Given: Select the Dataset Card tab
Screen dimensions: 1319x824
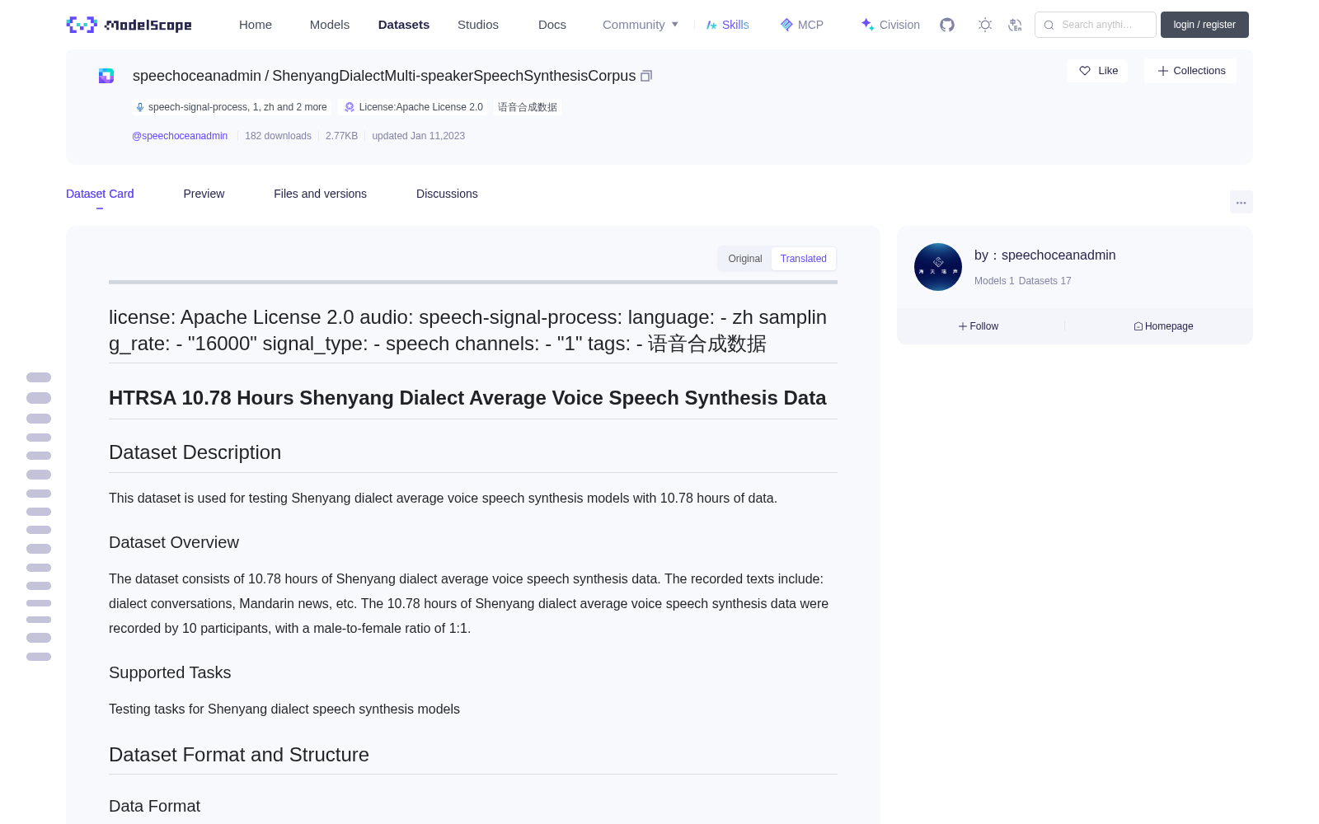Looking at the screenshot, I should [x=100, y=194].
